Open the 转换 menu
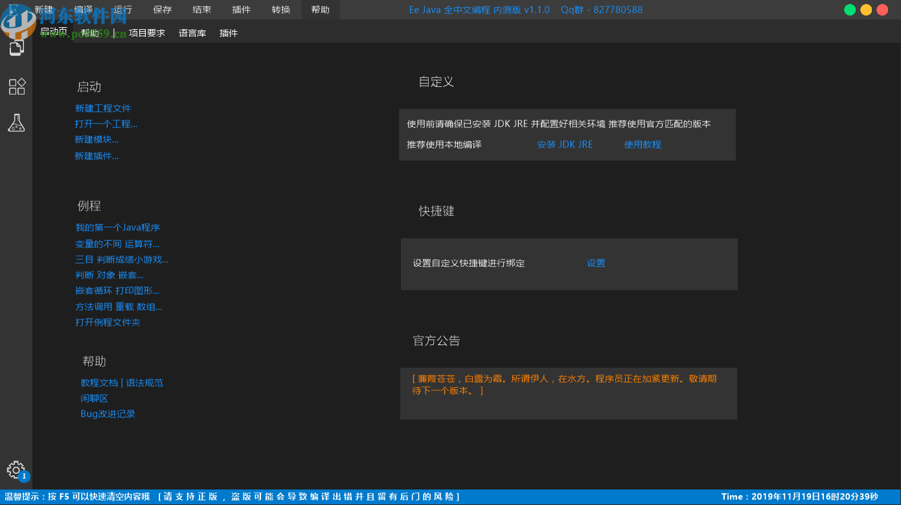This screenshot has width=901, height=505. (280, 10)
